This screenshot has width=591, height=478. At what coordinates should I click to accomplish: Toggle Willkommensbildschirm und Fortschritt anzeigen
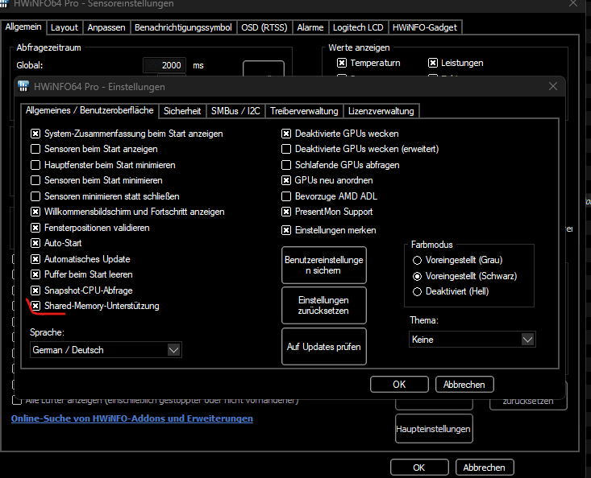coord(35,212)
